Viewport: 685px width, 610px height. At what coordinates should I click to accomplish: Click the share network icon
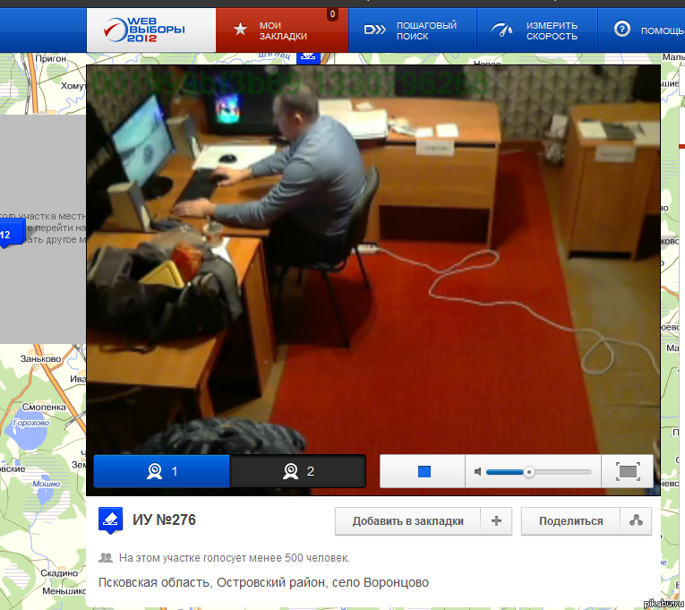636,521
